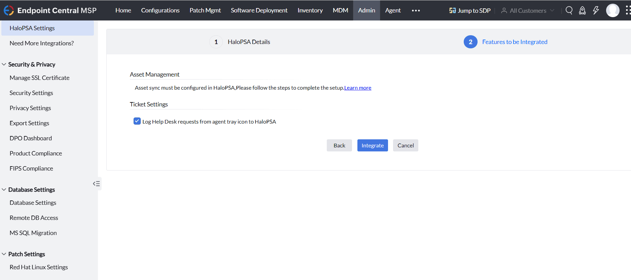Open Security Settings in sidebar

pos(31,93)
